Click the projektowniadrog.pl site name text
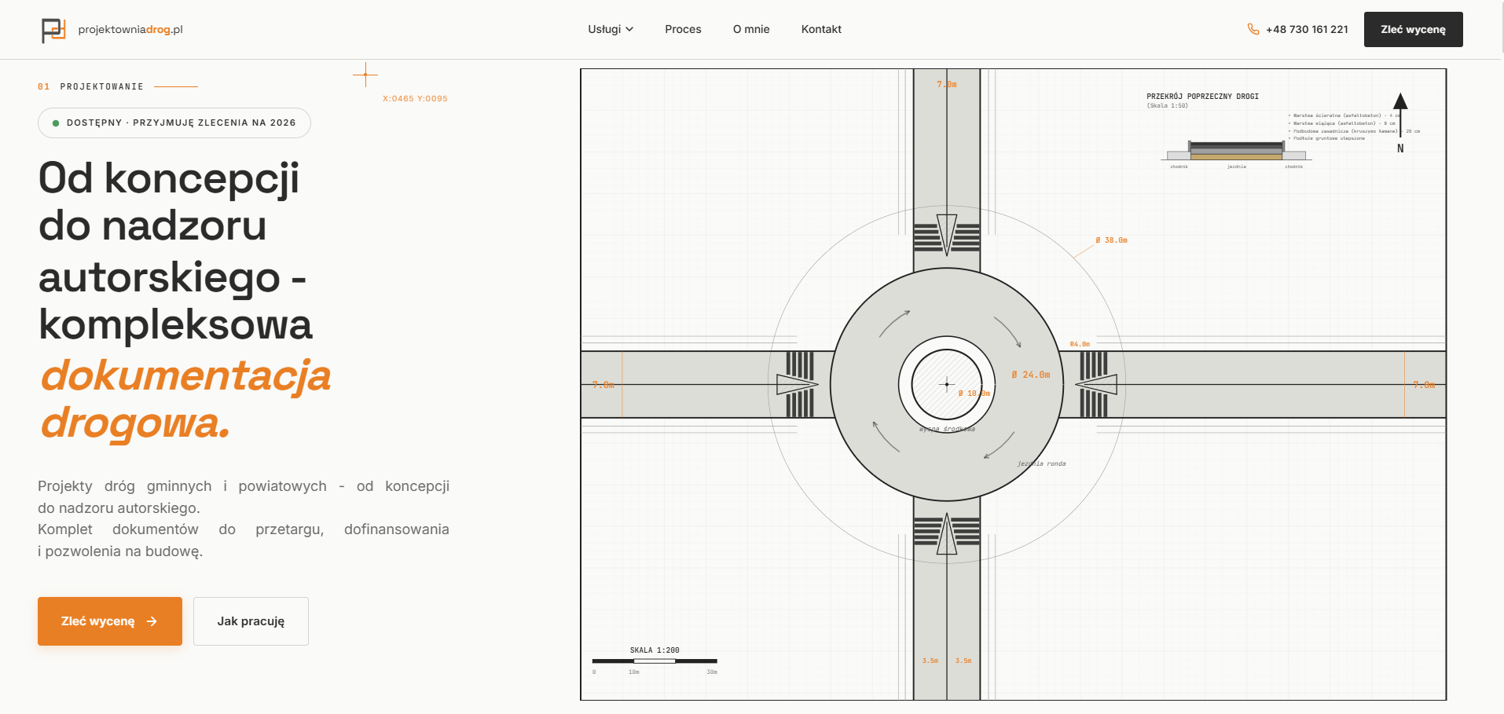This screenshot has height=714, width=1504. [130, 29]
